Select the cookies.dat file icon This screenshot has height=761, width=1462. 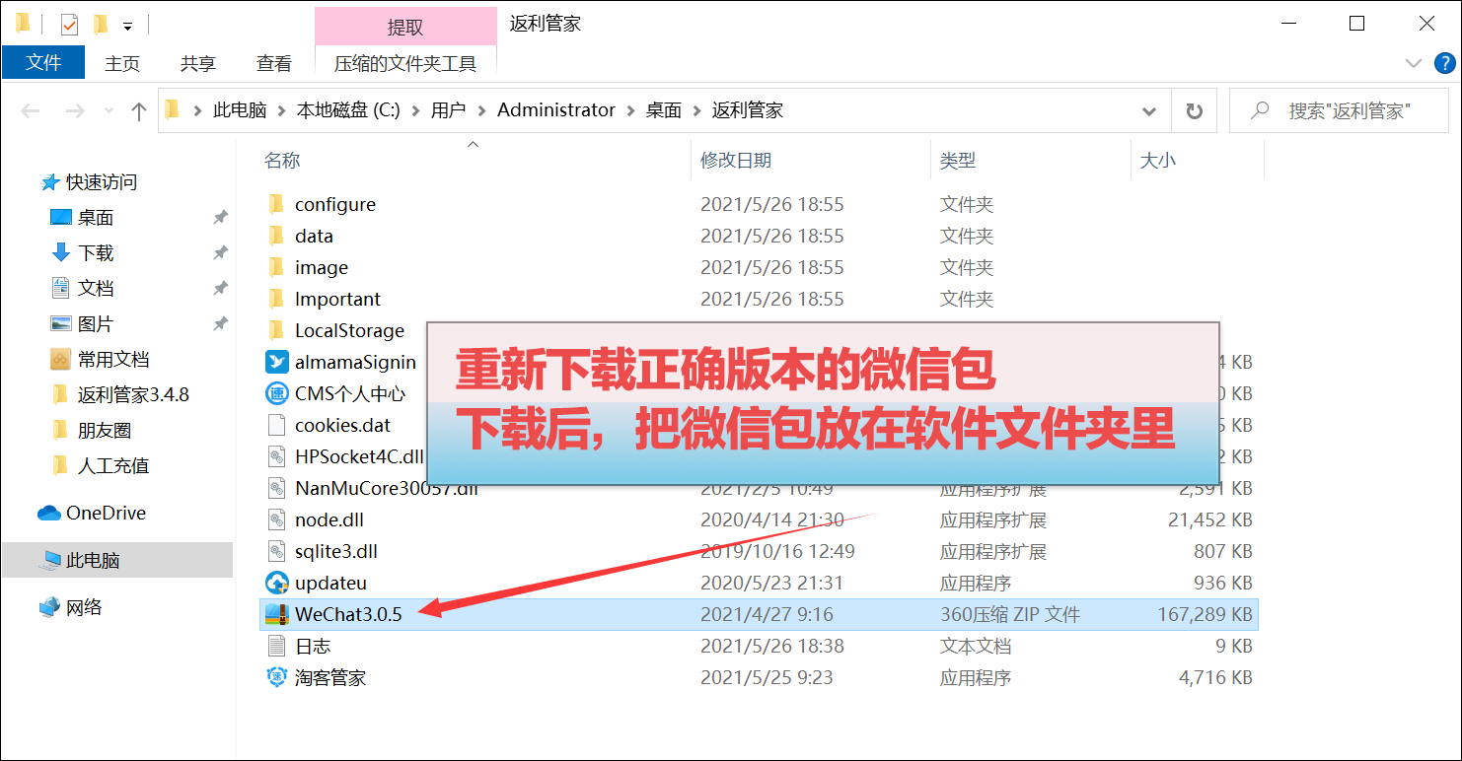coord(276,425)
